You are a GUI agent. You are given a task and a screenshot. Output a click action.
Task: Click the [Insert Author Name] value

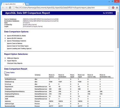pos(30,25)
